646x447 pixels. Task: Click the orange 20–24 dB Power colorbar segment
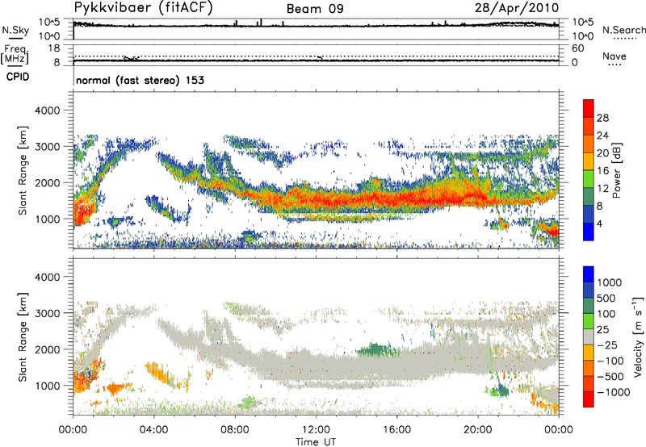589,144
